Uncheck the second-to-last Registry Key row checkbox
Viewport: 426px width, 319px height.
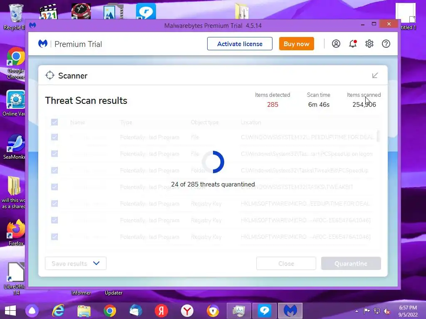coord(54,220)
